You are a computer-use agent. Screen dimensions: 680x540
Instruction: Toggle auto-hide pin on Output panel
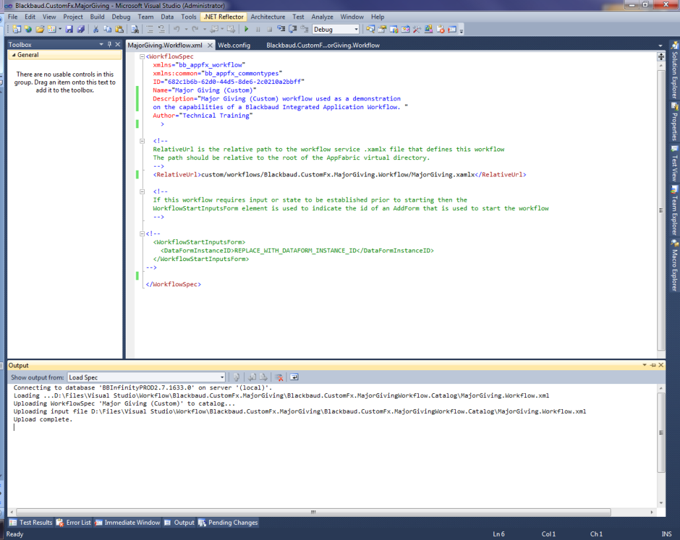coord(653,366)
